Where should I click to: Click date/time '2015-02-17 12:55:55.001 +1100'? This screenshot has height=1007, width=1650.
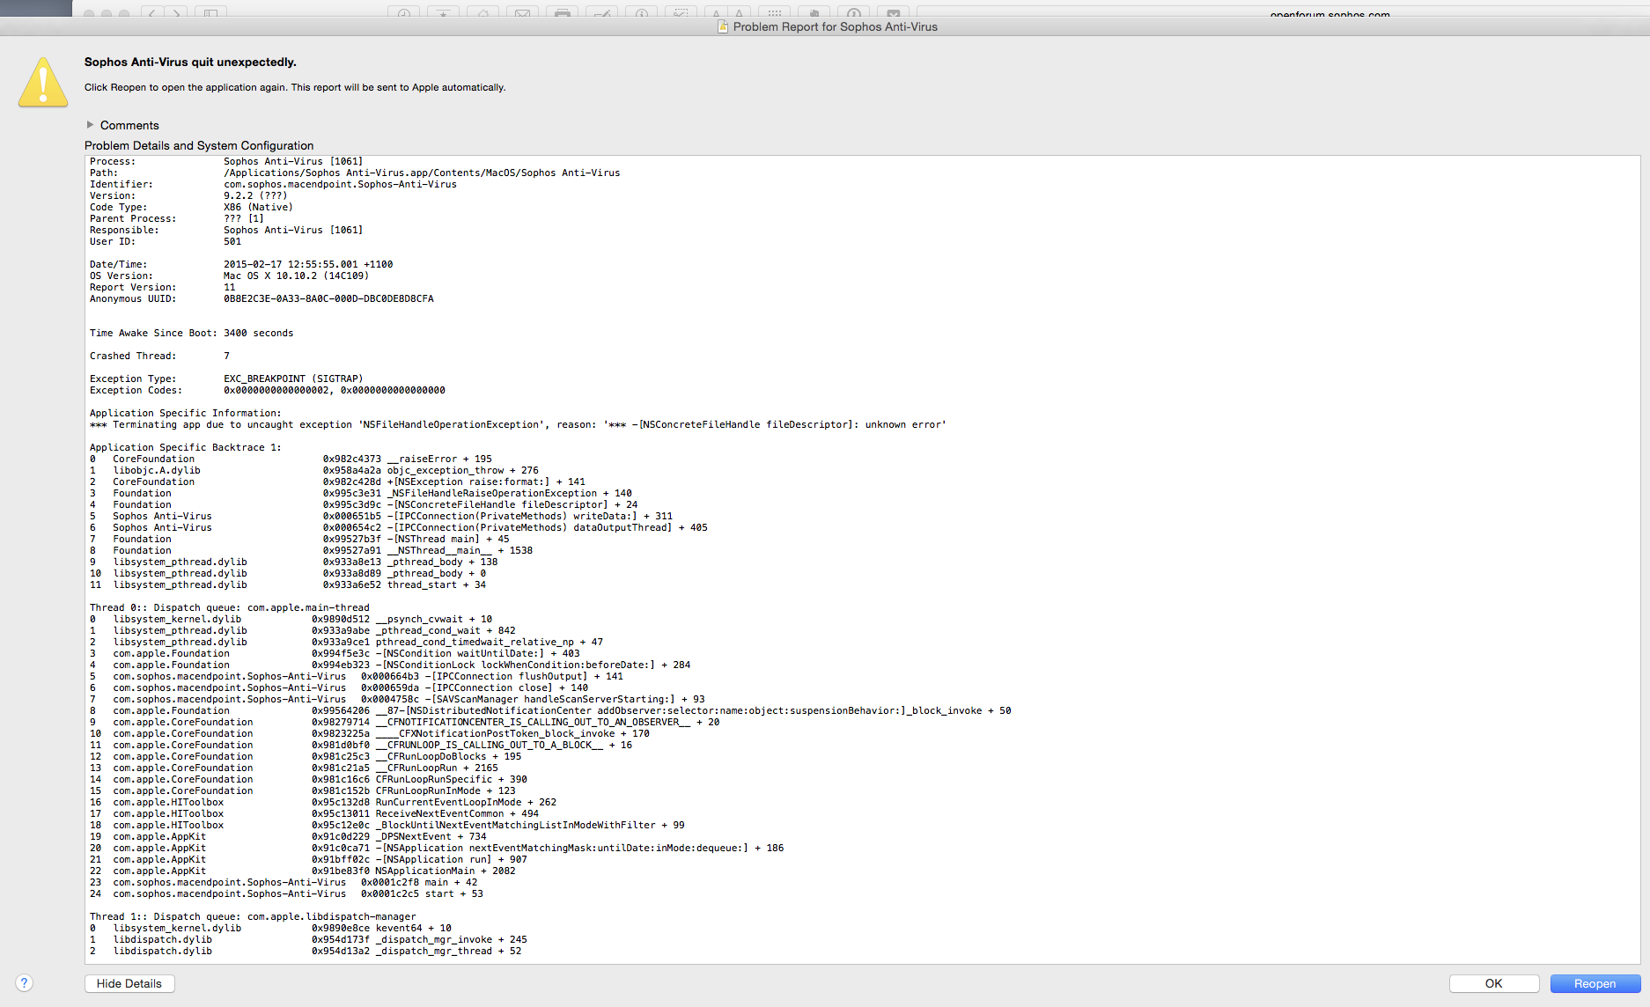[x=308, y=264]
